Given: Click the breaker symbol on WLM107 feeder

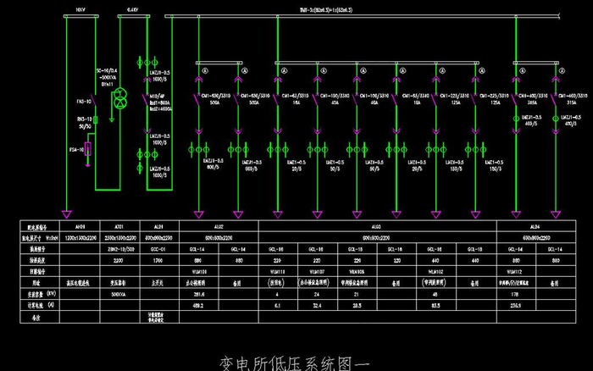Looking at the screenshot, I should 316,100.
